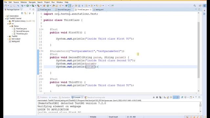The width and height of the screenshot is (210, 118).
Task: Click the New Java Class icon
Action: pyautogui.click(x=48, y=6)
